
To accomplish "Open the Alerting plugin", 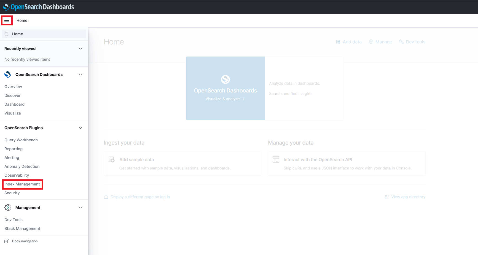I will pos(12,158).
